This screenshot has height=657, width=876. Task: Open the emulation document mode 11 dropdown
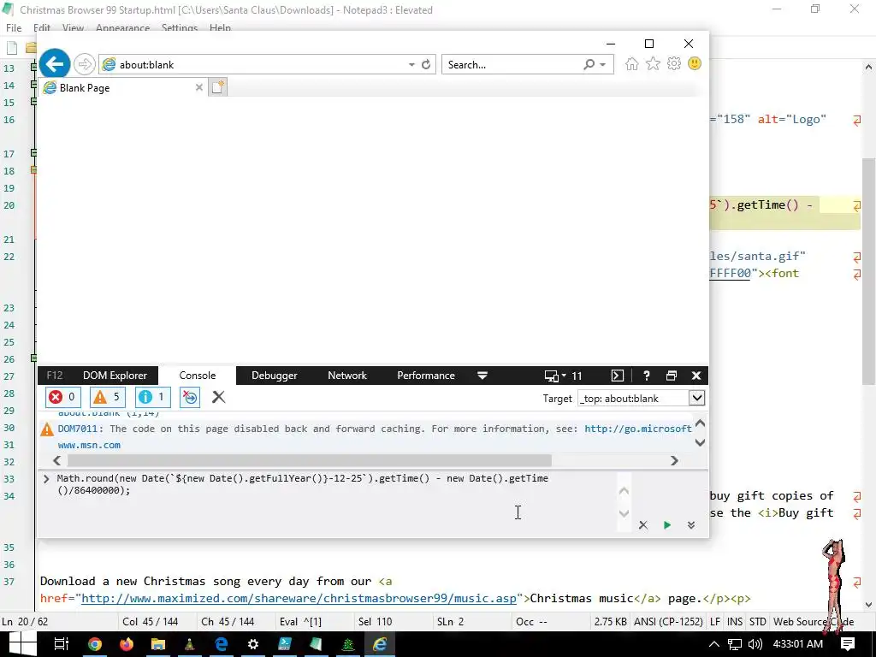(563, 376)
